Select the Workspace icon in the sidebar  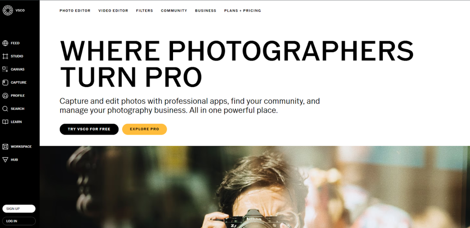tap(5, 147)
